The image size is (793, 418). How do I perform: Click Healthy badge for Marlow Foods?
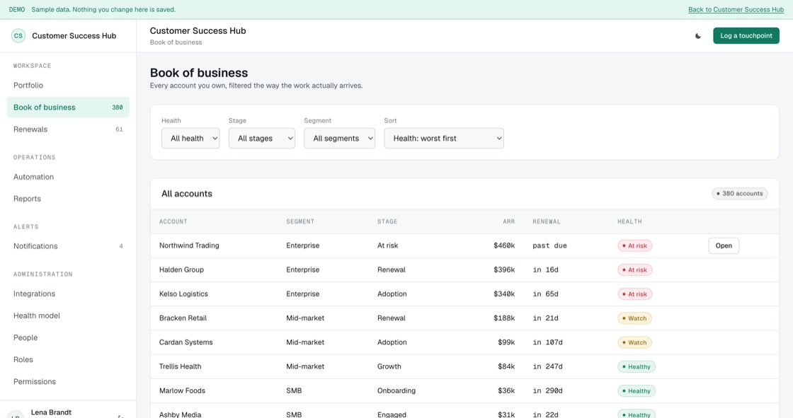coord(637,390)
